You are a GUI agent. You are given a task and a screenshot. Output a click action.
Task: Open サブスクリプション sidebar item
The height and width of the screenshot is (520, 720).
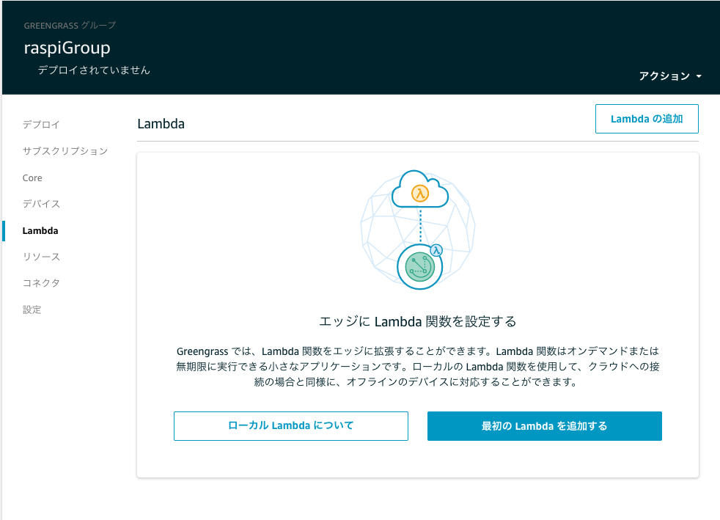pyautogui.click(x=65, y=151)
